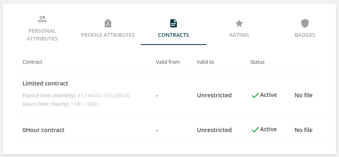Click the Contracts document icon

[173, 23]
